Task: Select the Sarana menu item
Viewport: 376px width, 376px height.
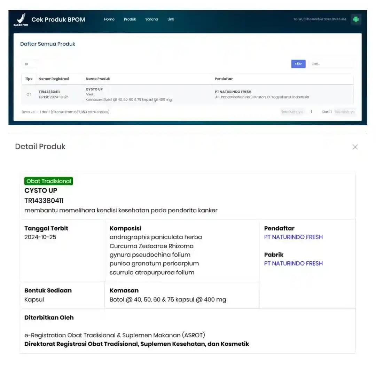Action: click(151, 19)
